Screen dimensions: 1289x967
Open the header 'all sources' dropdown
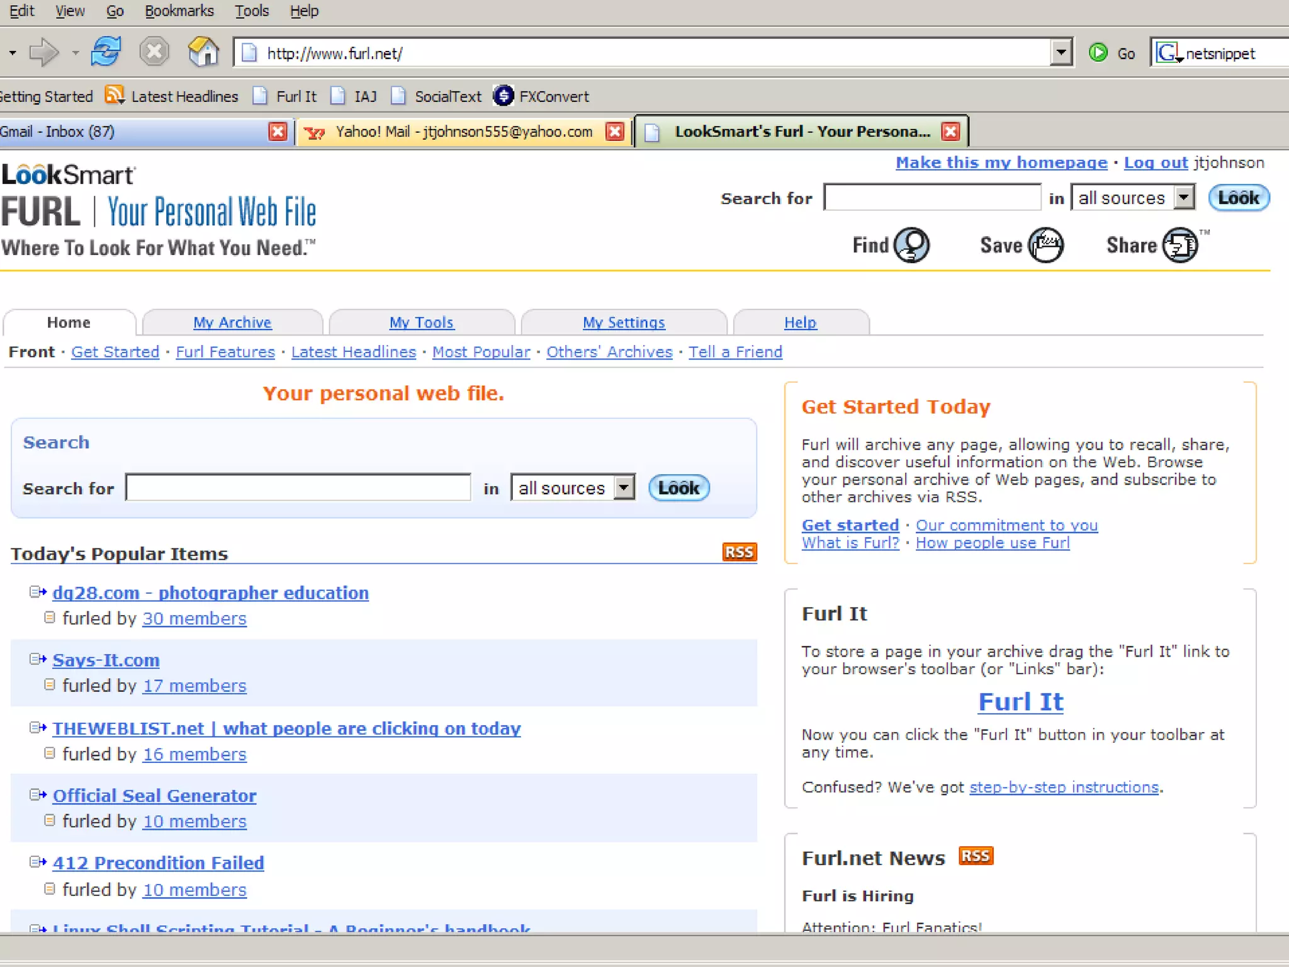tap(1184, 198)
